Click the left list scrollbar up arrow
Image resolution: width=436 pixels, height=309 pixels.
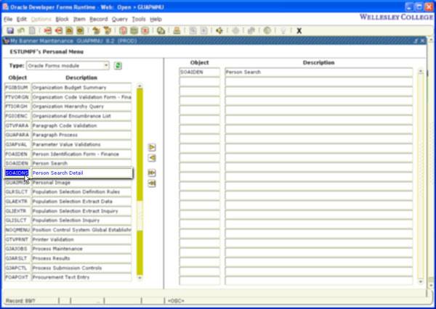click(x=140, y=86)
